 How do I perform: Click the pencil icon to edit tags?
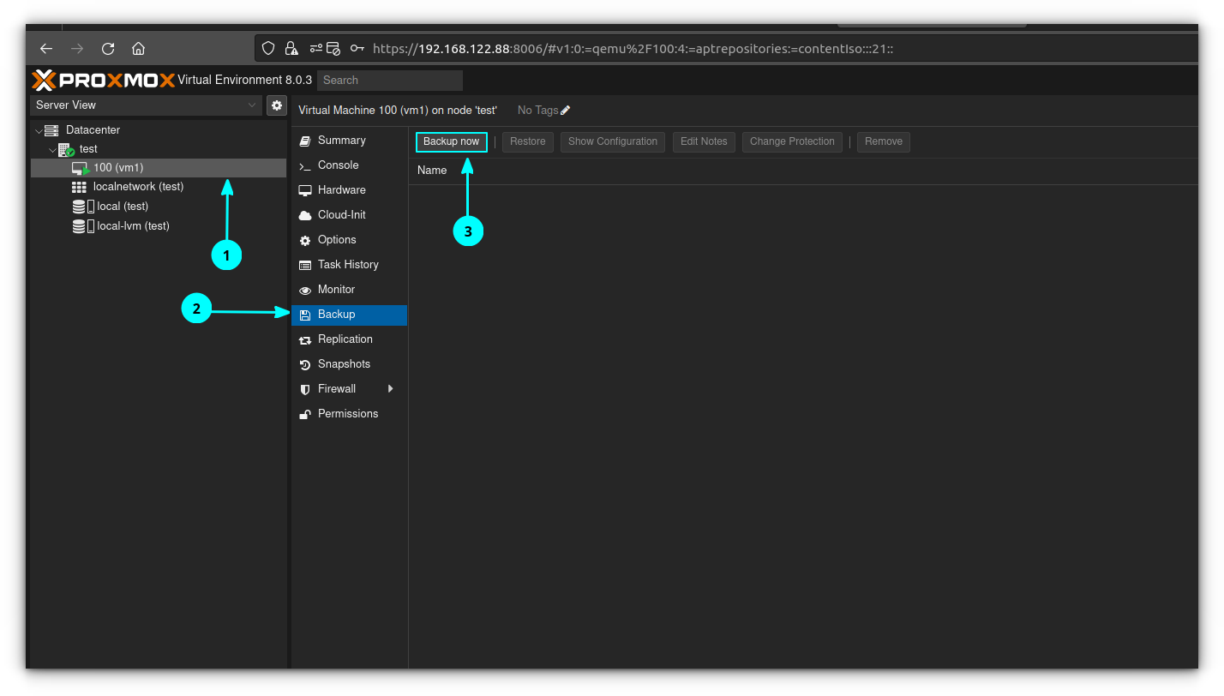click(x=565, y=111)
